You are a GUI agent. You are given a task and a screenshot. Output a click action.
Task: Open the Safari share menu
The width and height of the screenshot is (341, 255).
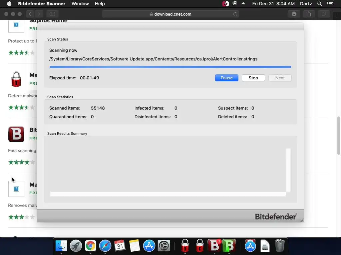(309, 14)
